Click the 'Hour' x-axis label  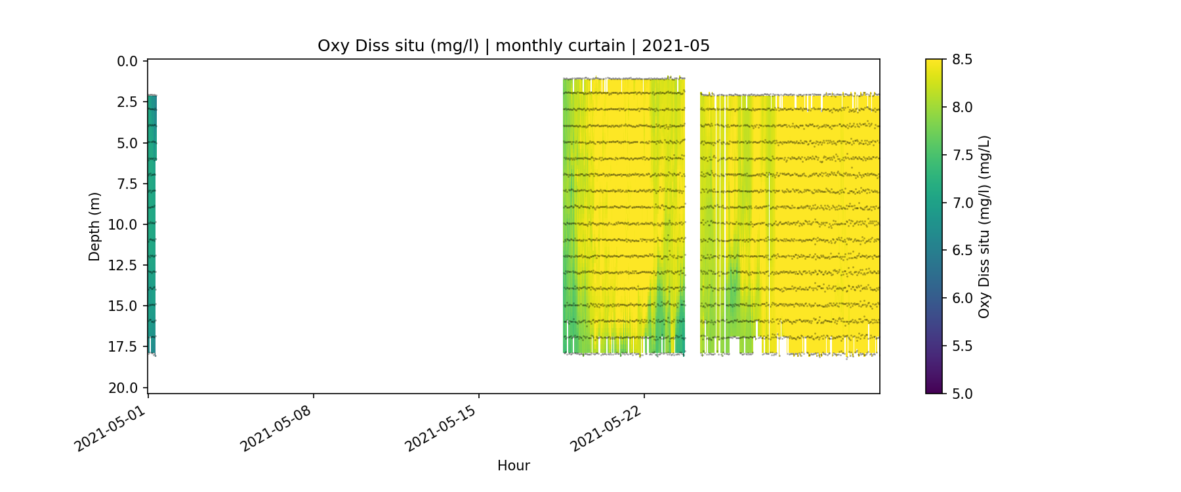(x=513, y=466)
